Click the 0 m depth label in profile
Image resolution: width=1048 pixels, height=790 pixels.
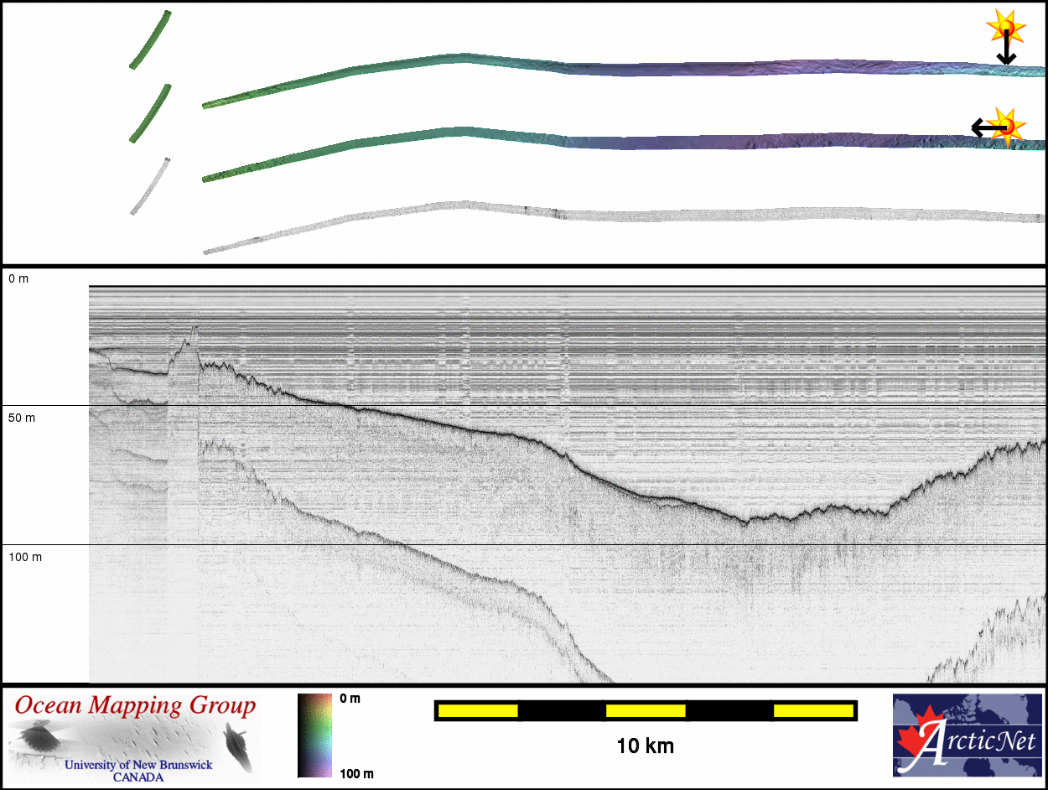click(18, 278)
